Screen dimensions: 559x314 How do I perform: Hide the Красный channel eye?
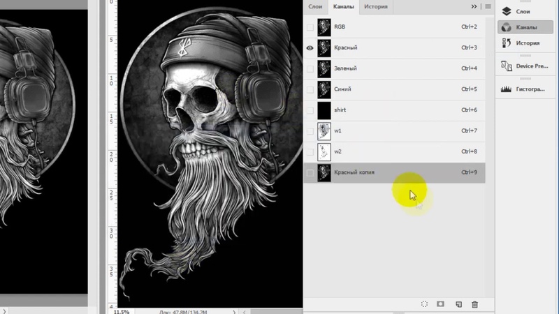[x=310, y=47]
